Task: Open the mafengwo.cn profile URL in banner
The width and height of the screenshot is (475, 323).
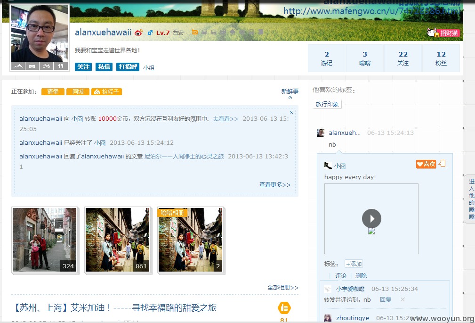Action: [x=372, y=11]
